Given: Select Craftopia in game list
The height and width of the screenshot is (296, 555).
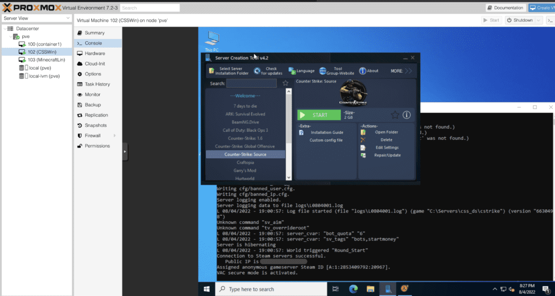Looking at the screenshot, I should pos(245,163).
